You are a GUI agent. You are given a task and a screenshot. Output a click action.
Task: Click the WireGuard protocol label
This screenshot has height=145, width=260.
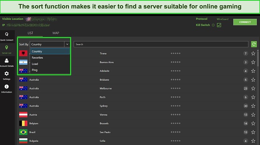(x=222, y=19)
